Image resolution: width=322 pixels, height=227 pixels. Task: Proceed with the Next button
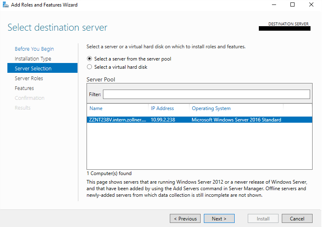(x=219, y=219)
